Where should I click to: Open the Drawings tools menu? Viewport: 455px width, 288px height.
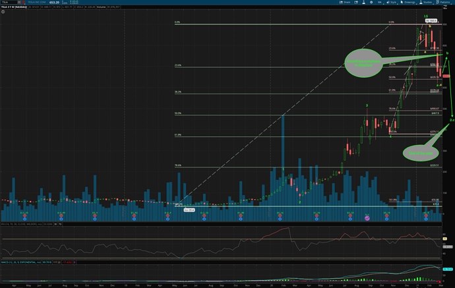pos(408,2)
